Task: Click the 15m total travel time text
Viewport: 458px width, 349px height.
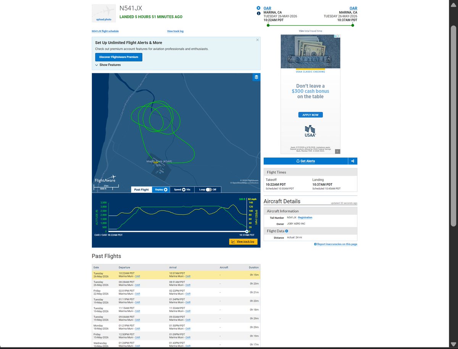Action: (310, 31)
